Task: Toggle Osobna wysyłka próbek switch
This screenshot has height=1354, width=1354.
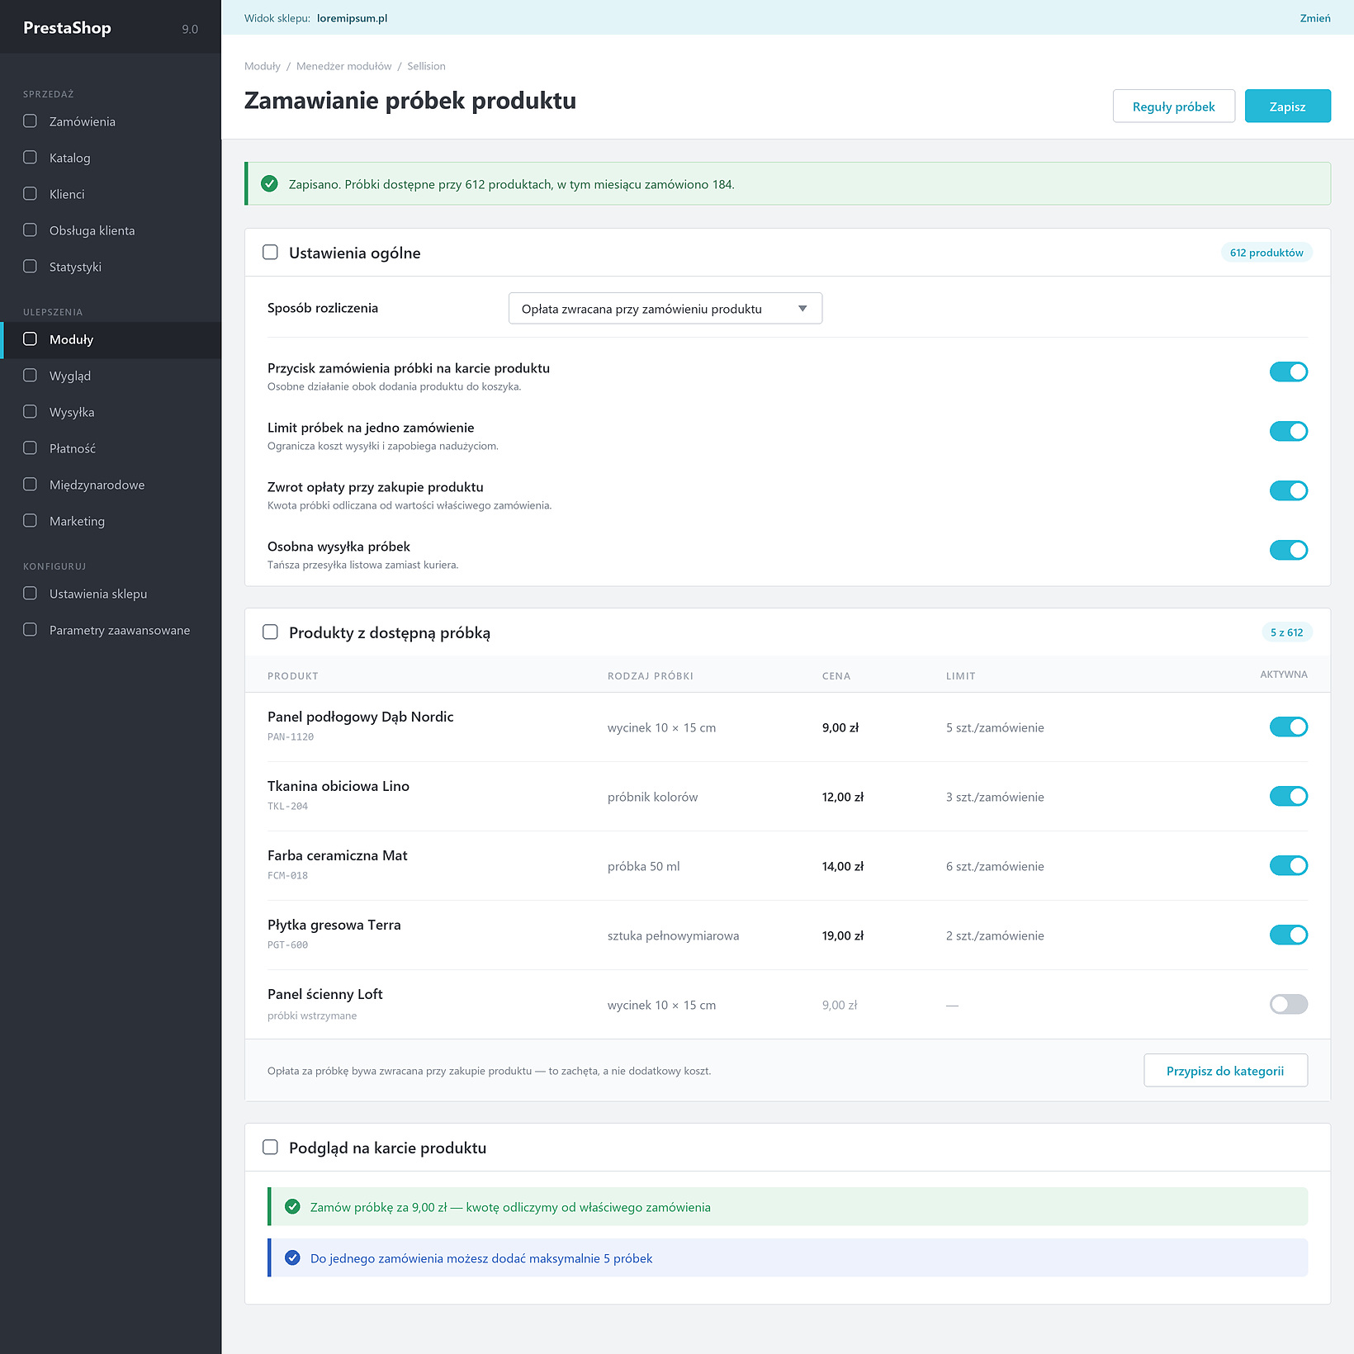Action: point(1288,551)
